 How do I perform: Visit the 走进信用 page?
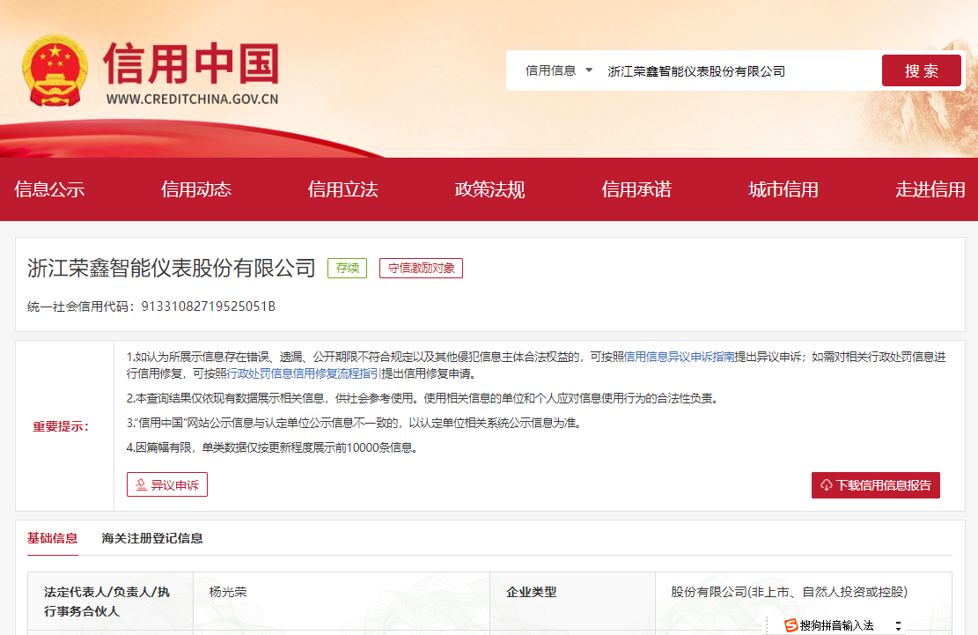coord(930,189)
